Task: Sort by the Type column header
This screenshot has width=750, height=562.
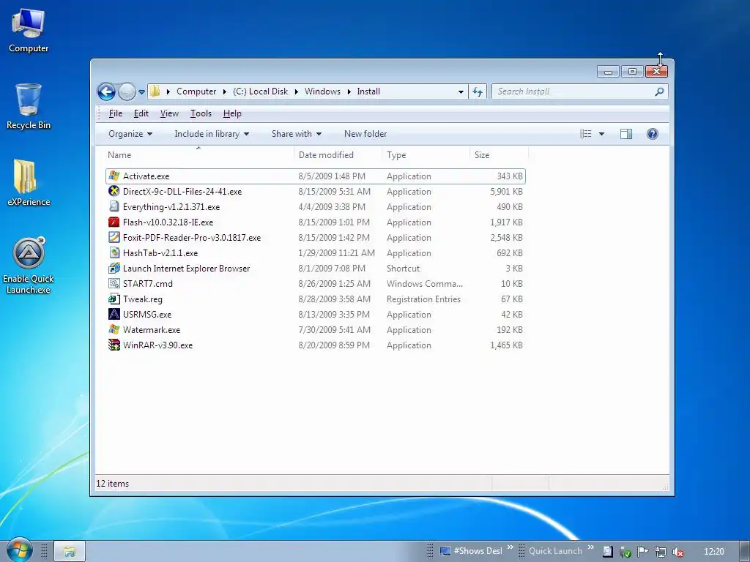Action: point(426,155)
